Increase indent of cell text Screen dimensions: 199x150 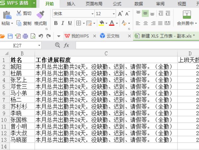pyautogui.click(x=168, y=13)
